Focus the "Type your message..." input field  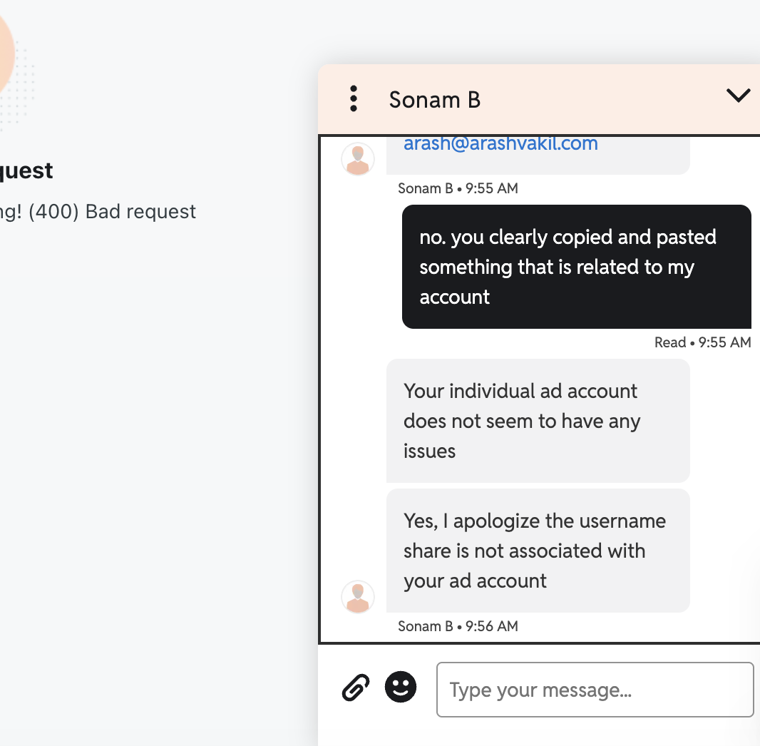click(595, 690)
